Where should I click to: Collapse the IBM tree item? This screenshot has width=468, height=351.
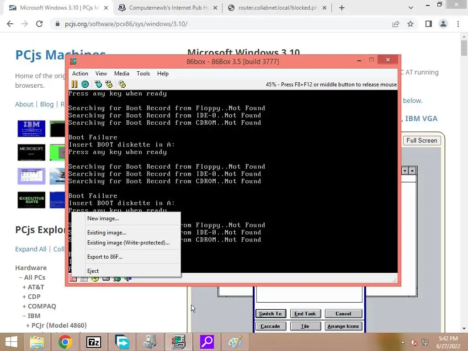[32, 316]
